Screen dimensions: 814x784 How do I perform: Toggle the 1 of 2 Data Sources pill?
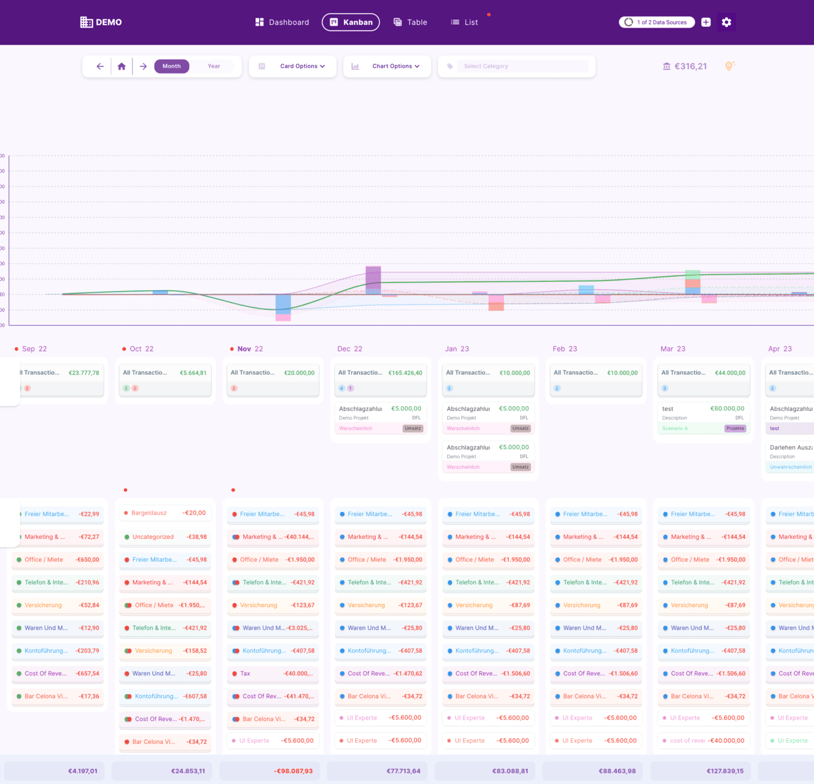656,22
